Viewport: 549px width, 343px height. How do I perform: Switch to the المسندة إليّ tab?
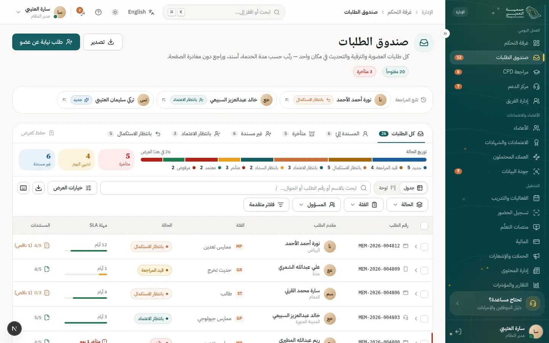click(347, 134)
